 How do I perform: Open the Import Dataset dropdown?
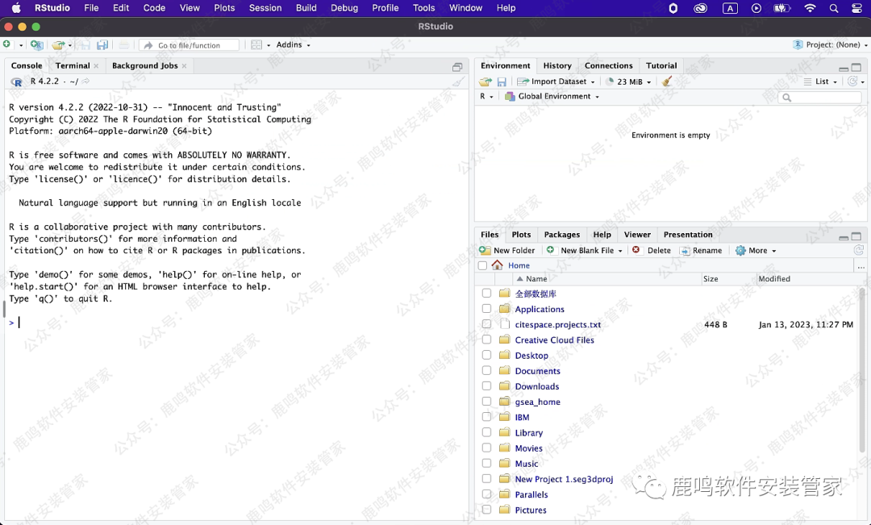point(557,81)
